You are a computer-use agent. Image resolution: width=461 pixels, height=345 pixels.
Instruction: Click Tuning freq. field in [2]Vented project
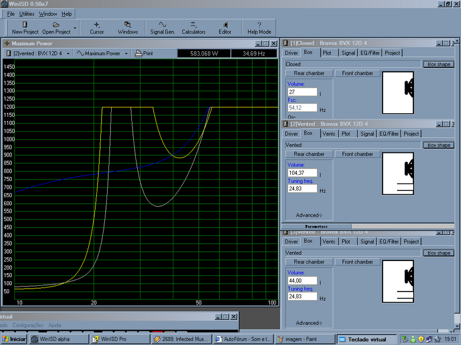pos(302,189)
